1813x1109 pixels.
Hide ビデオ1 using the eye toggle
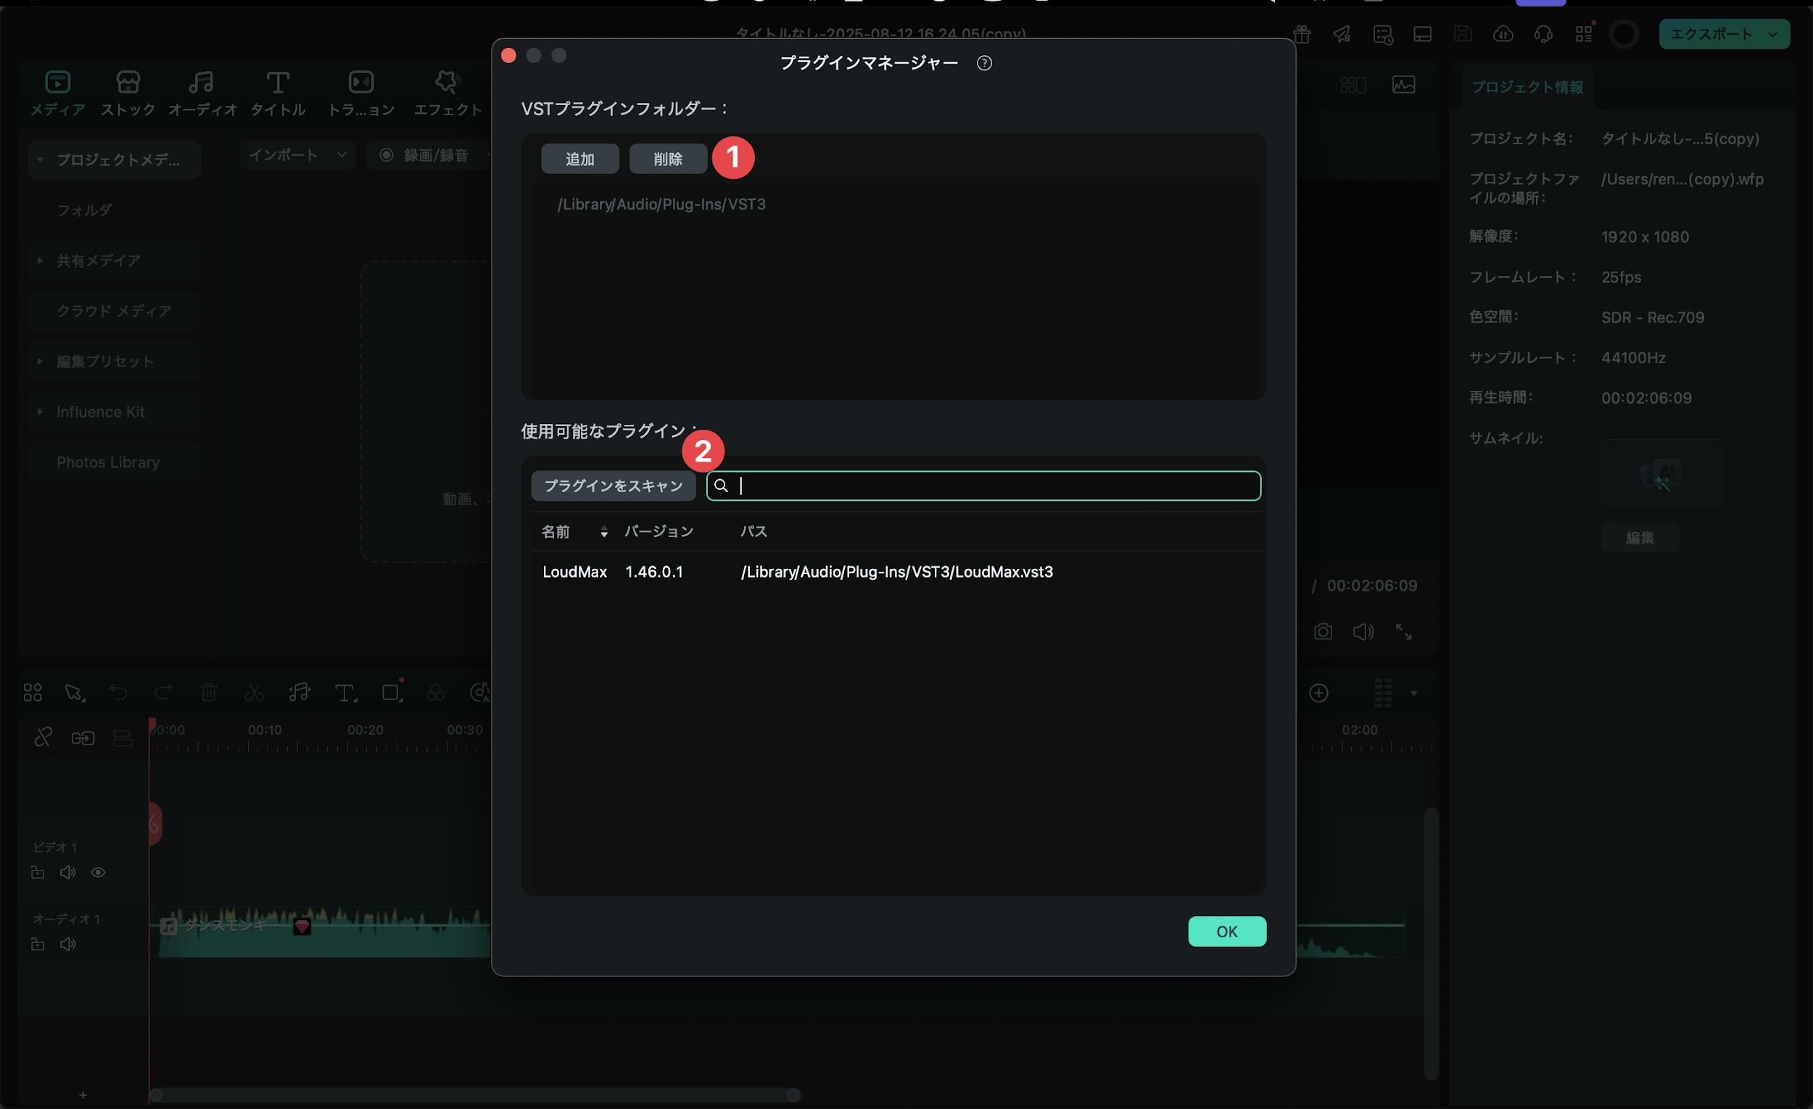click(x=99, y=872)
